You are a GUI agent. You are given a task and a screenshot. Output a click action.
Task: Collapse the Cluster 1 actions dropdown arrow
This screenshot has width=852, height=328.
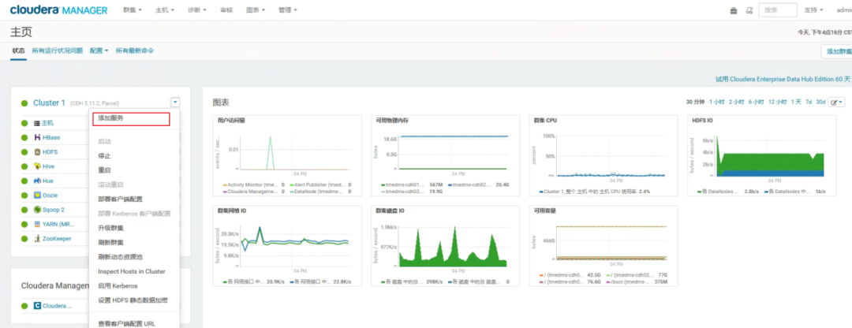tap(174, 102)
